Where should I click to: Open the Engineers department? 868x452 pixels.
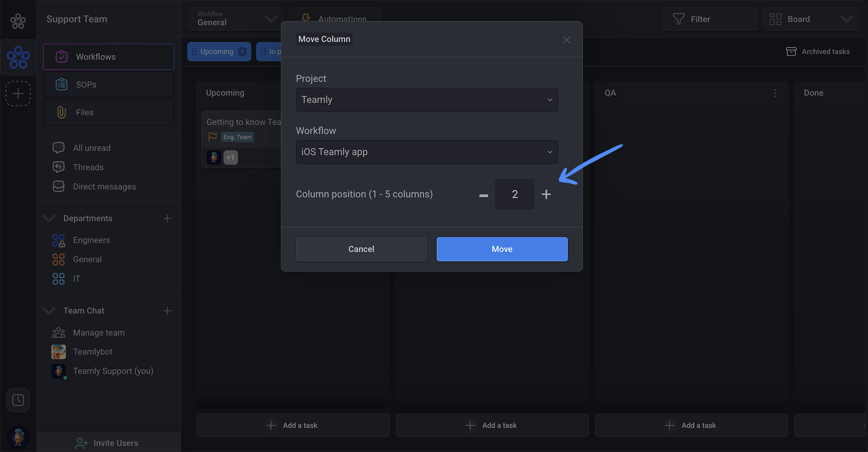click(x=91, y=240)
